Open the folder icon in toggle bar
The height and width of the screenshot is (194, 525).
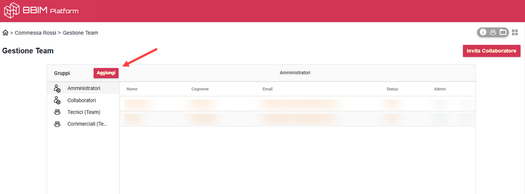pyautogui.click(x=503, y=32)
